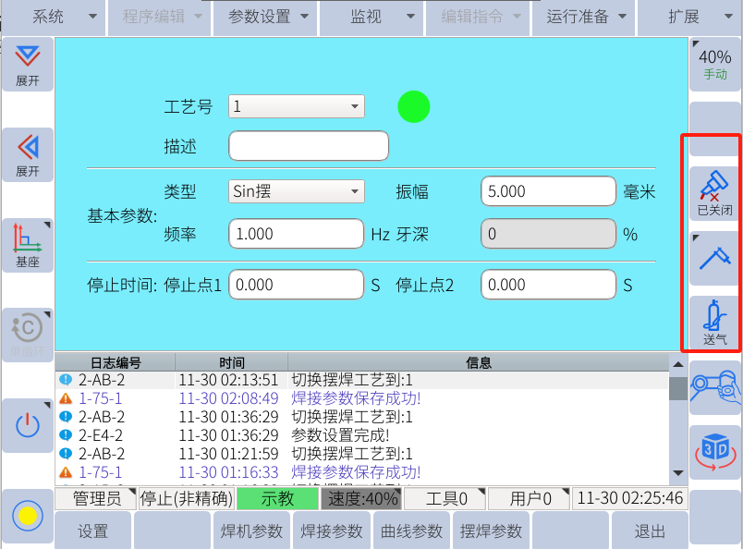
Task: Open the 3D view icon
Action: point(714,451)
